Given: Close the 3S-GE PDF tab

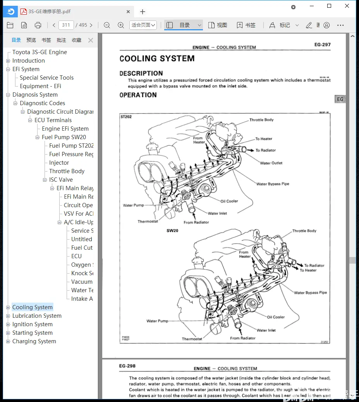Looking at the screenshot, I should point(128,12).
